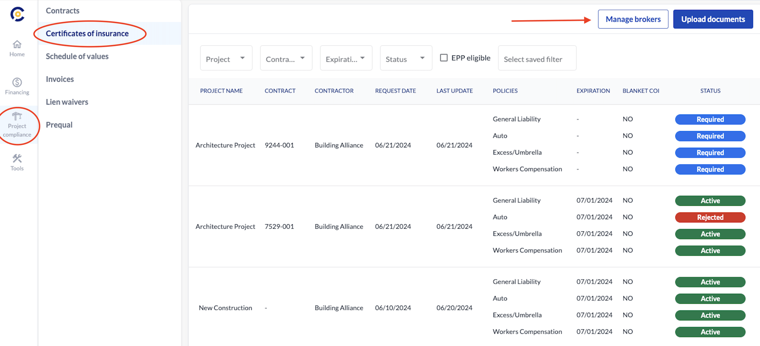Screen dimensions: 760x346
Task: Click the company logo icon
Action: click(x=17, y=14)
